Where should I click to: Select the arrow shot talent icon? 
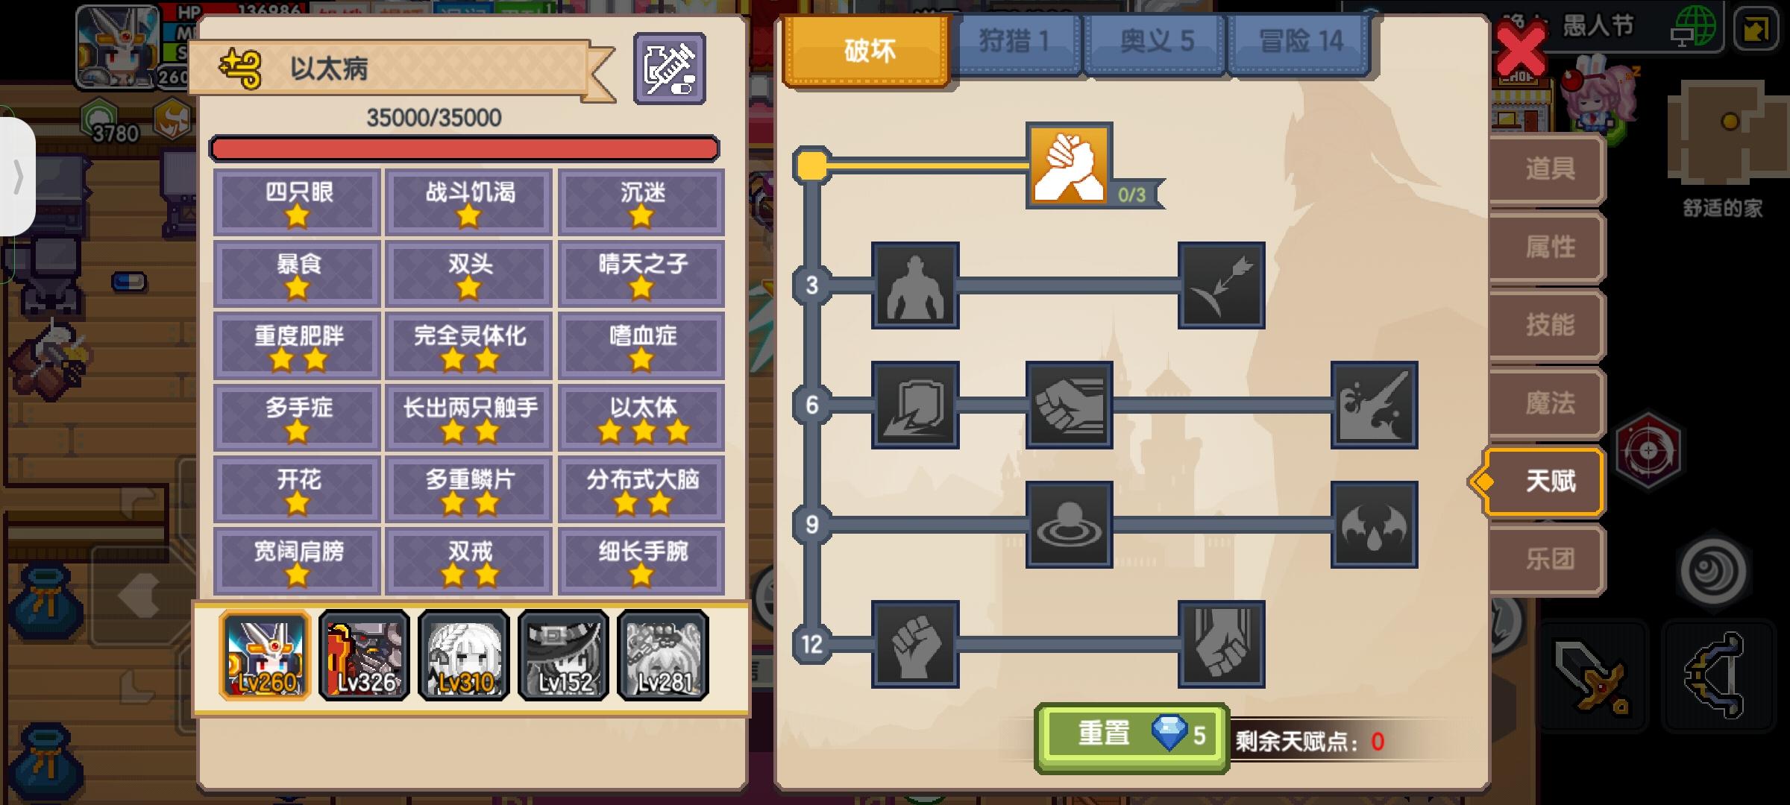coord(1221,285)
